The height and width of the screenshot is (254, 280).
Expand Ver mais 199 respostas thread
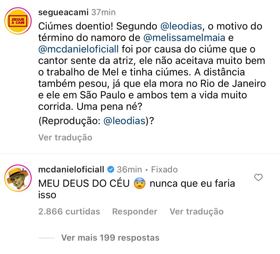(x=110, y=238)
